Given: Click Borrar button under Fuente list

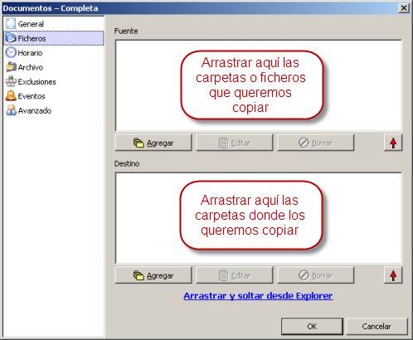Looking at the screenshot, I should coord(316,143).
